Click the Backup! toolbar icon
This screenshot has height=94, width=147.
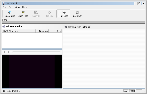click(x=49, y=12)
